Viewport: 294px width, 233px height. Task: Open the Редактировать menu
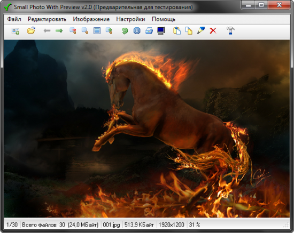[47, 19]
